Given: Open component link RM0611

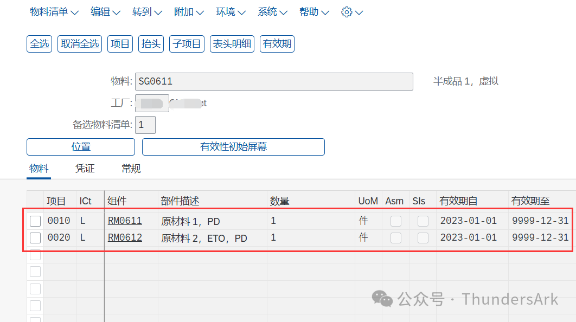Looking at the screenshot, I should click(x=125, y=221).
